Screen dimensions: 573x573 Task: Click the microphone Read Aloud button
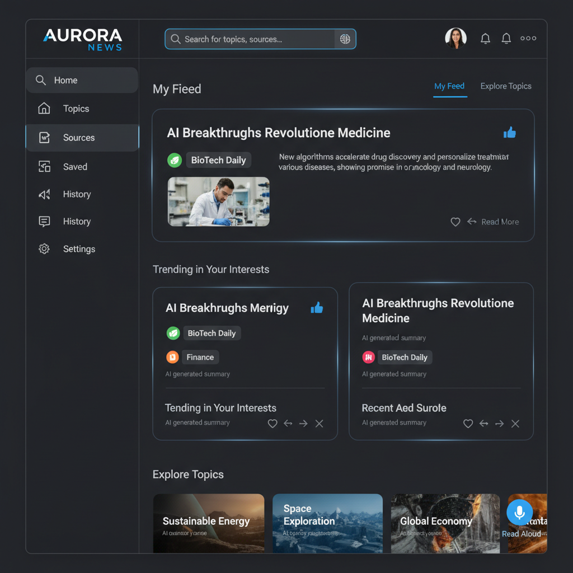(519, 512)
